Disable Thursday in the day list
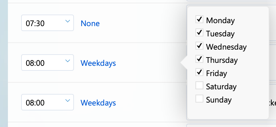The image size is (276, 127). (x=199, y=59)
